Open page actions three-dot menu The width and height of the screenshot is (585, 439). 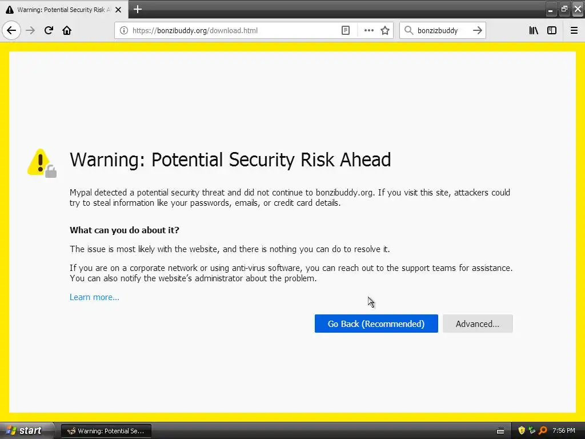click(368, 30)
